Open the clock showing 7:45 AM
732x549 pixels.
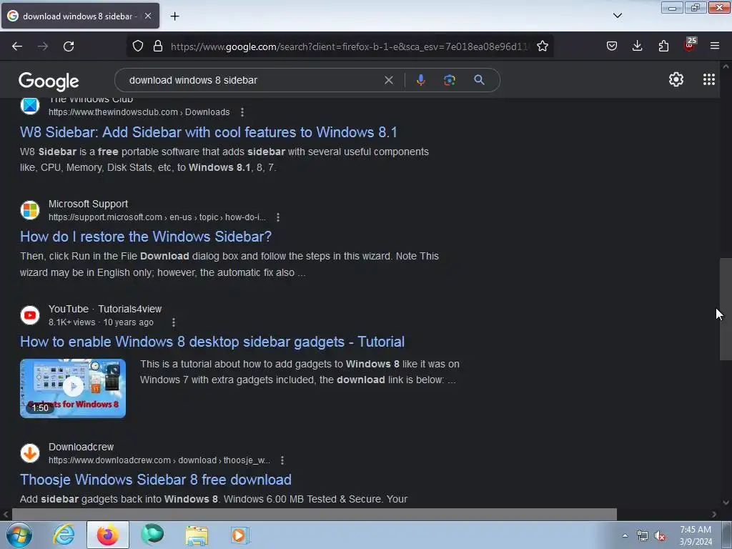click(696, 535)
